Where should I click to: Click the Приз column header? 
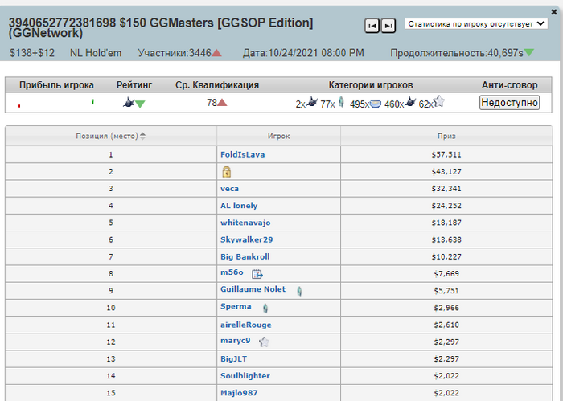[446, 136]
